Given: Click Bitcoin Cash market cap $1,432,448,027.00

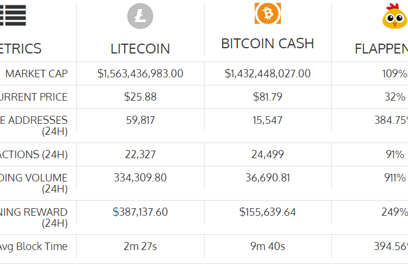Looking at the screenshot, I should 268,74.
